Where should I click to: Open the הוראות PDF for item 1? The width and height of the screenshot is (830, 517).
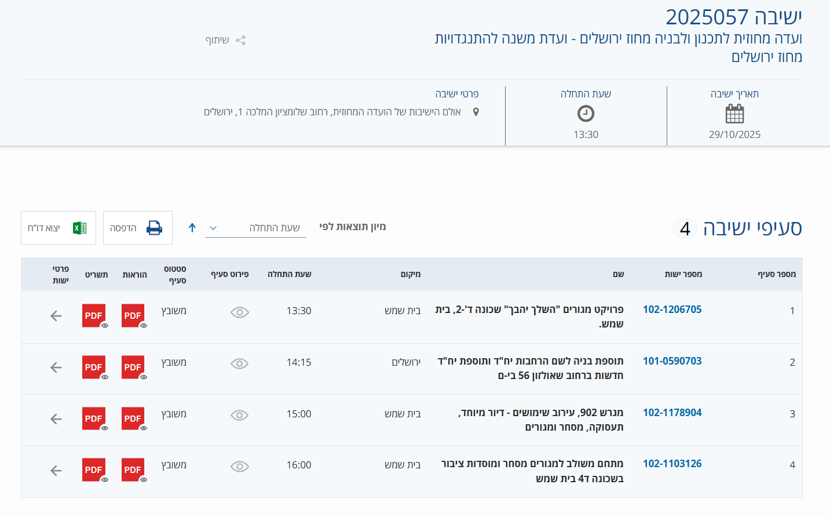(x=133, y=316)
